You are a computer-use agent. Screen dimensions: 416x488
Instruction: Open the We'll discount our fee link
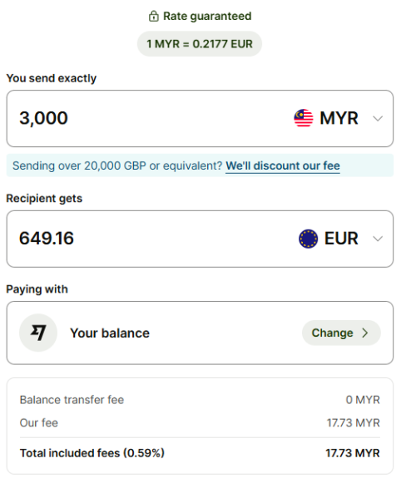pos(283,166)
